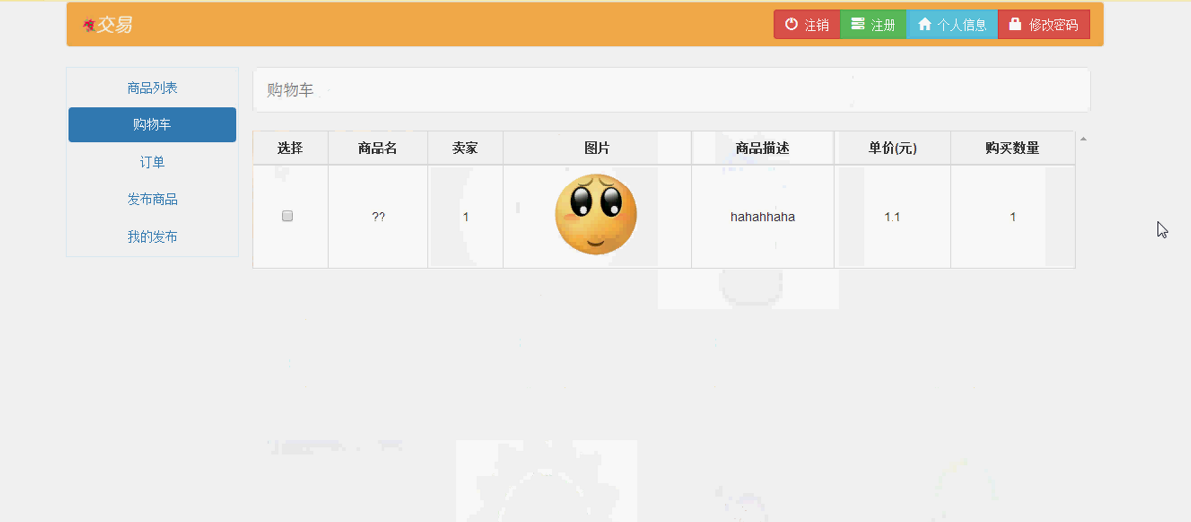Screen dimensions: 1191x522
Task: Open 我的发布 in the sidebar
Action: (x=152, y=237)
